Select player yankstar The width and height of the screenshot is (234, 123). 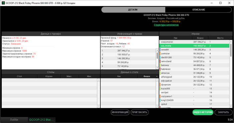tap(195, 53)
